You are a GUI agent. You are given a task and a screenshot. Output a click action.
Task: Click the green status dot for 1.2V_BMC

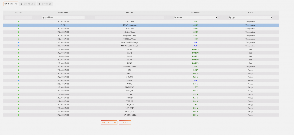click(19, 108)
